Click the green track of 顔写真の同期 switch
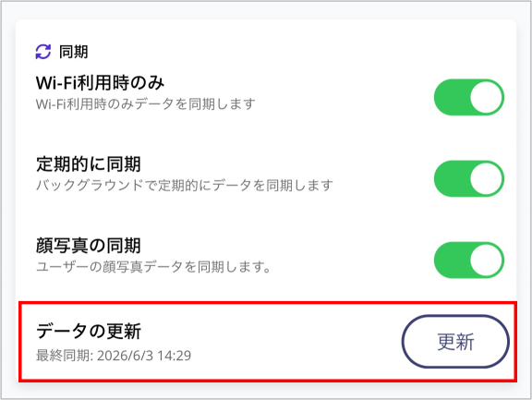Screen dimensions: 532x400 click(452, 261)
